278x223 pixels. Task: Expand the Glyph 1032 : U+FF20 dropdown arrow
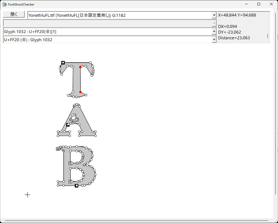point(214,32)
